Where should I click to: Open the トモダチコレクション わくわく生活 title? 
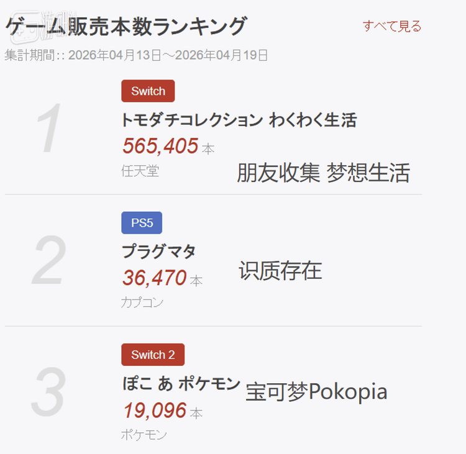239,120
